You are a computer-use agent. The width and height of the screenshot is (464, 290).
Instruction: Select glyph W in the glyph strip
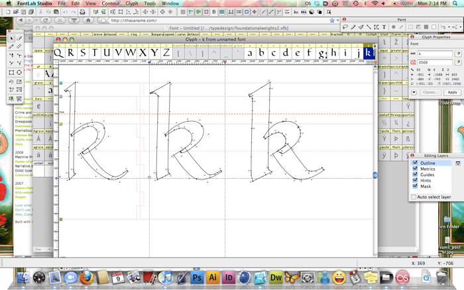pyautogui.click(x=131, y=53)
